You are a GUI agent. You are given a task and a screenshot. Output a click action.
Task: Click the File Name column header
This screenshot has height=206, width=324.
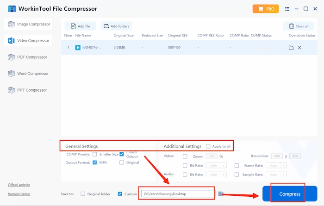[83, 35]
